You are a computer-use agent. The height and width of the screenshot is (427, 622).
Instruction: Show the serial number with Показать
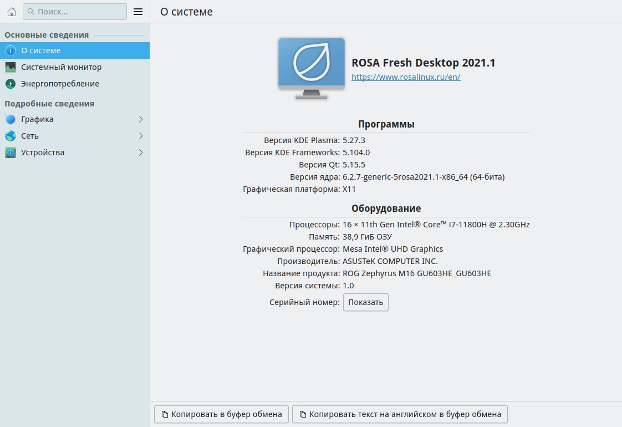(x=366, y=302)
